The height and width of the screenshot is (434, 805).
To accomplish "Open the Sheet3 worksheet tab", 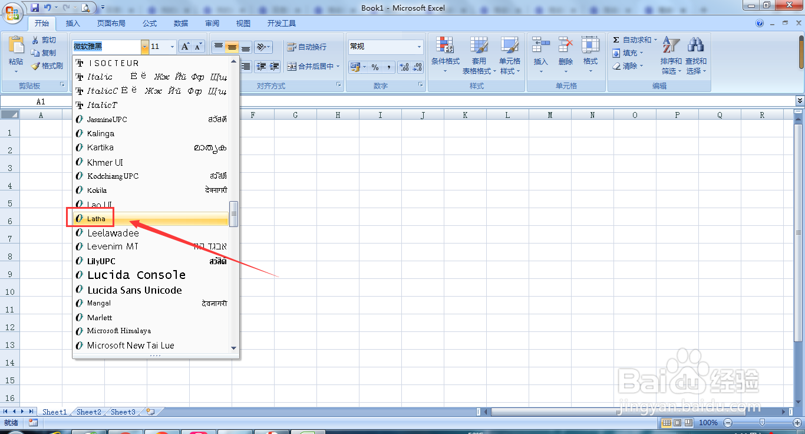I will click(123, 412).
